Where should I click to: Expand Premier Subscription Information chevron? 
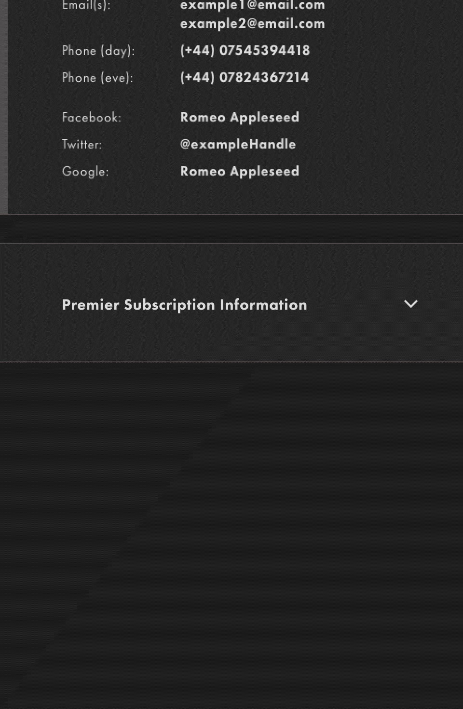(410, 304)
